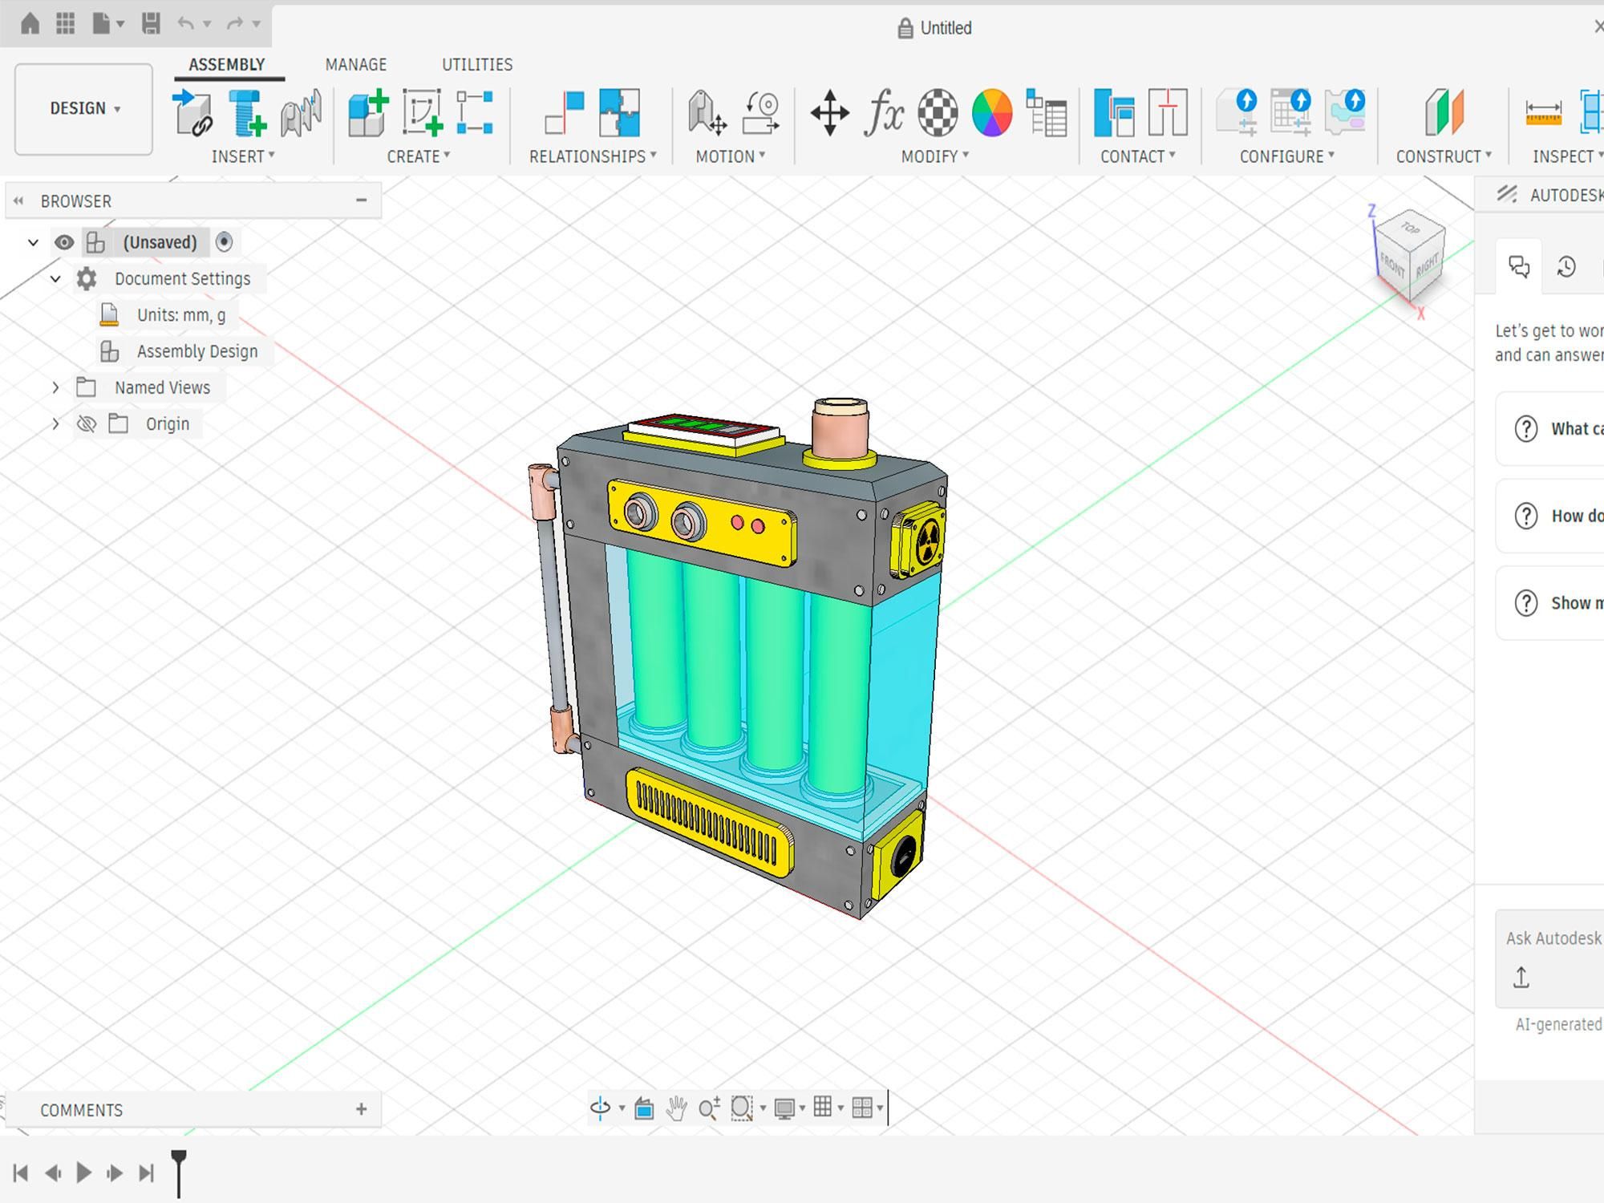Activate the (Unsaved) component radio button
Viewport: 1604px width, 1203px height.
click(x=225, y=241)
